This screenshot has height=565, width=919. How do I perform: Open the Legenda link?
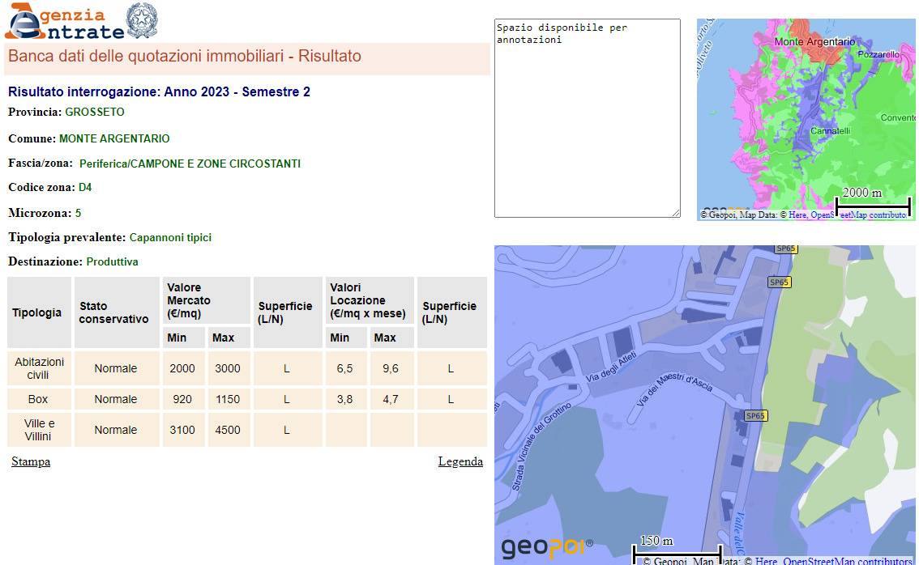[x=460, y=461]
